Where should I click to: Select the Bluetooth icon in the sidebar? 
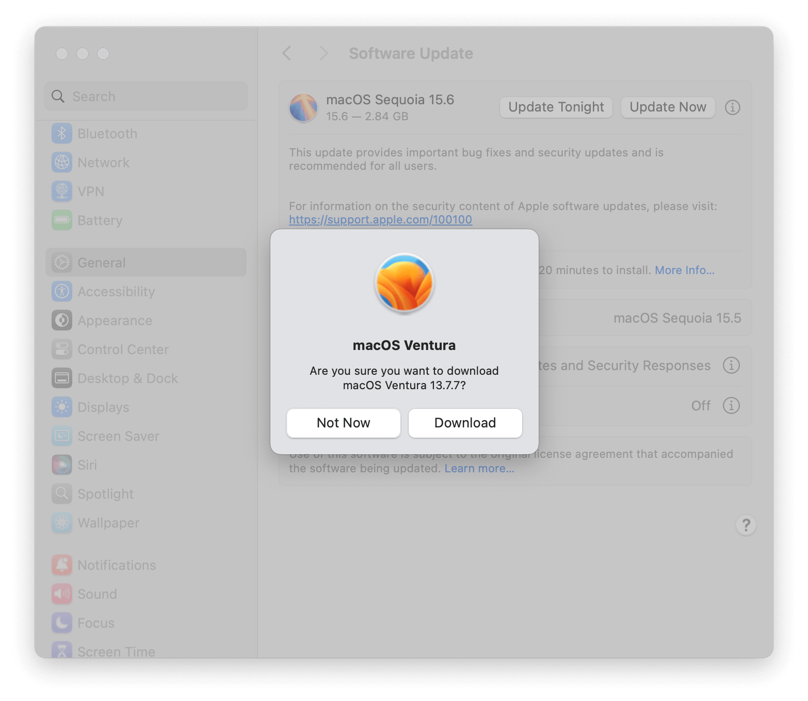click(x=62, y=134)
